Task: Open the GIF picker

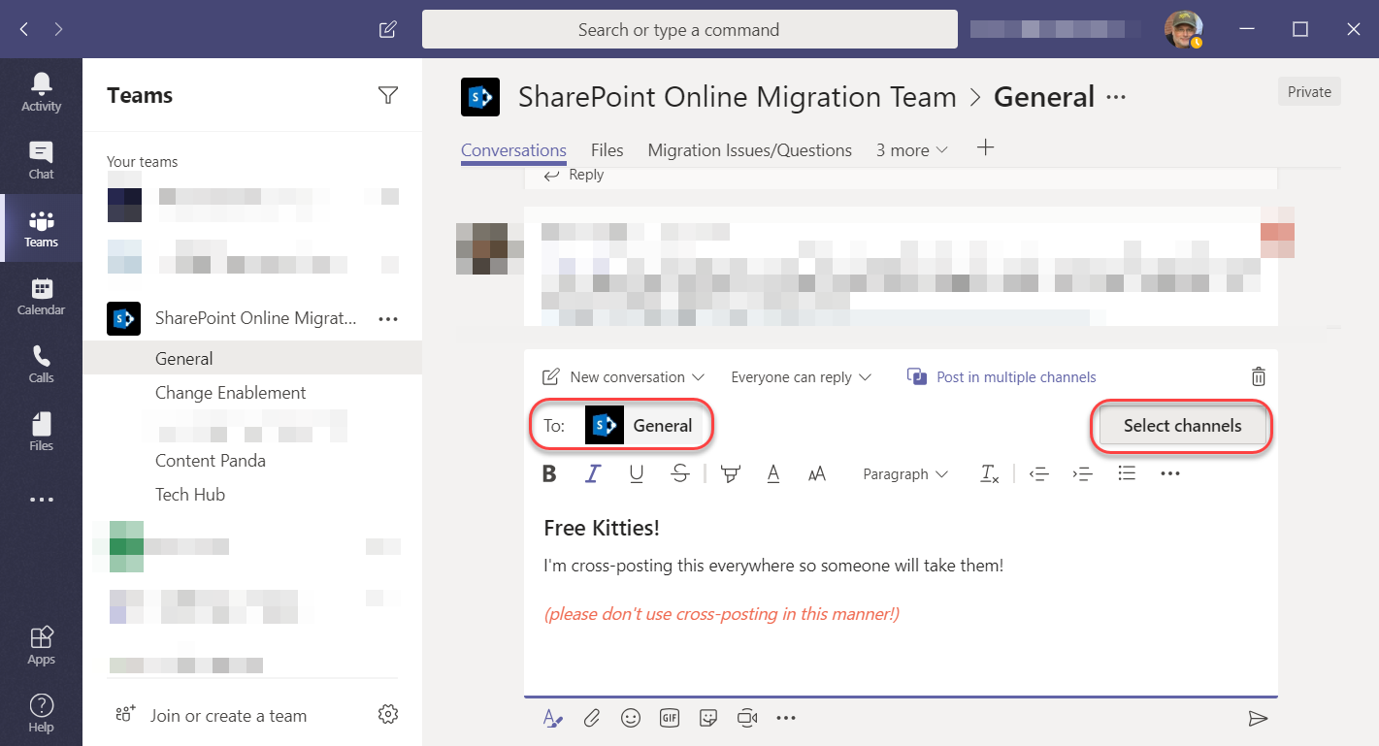Action: 670,718
